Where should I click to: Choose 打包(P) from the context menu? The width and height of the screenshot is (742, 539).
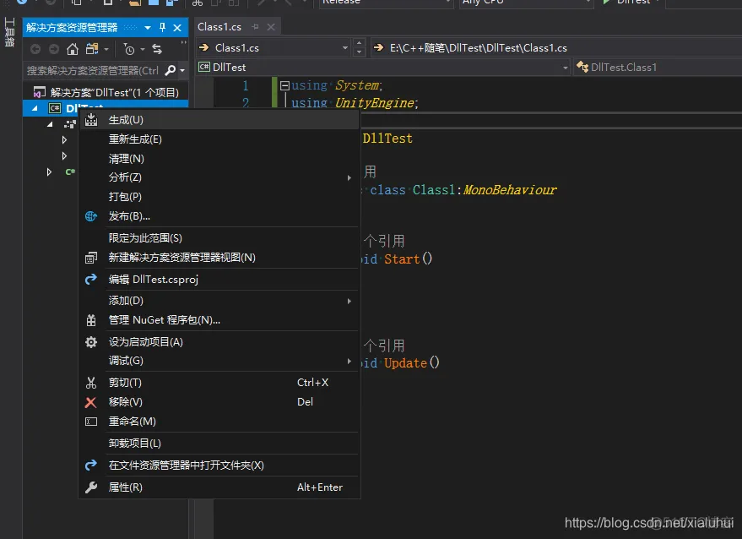(219, 197)
